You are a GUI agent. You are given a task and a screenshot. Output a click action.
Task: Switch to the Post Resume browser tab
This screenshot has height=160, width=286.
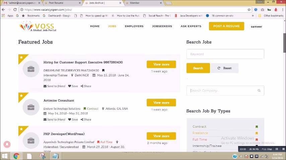pos(62,3)
